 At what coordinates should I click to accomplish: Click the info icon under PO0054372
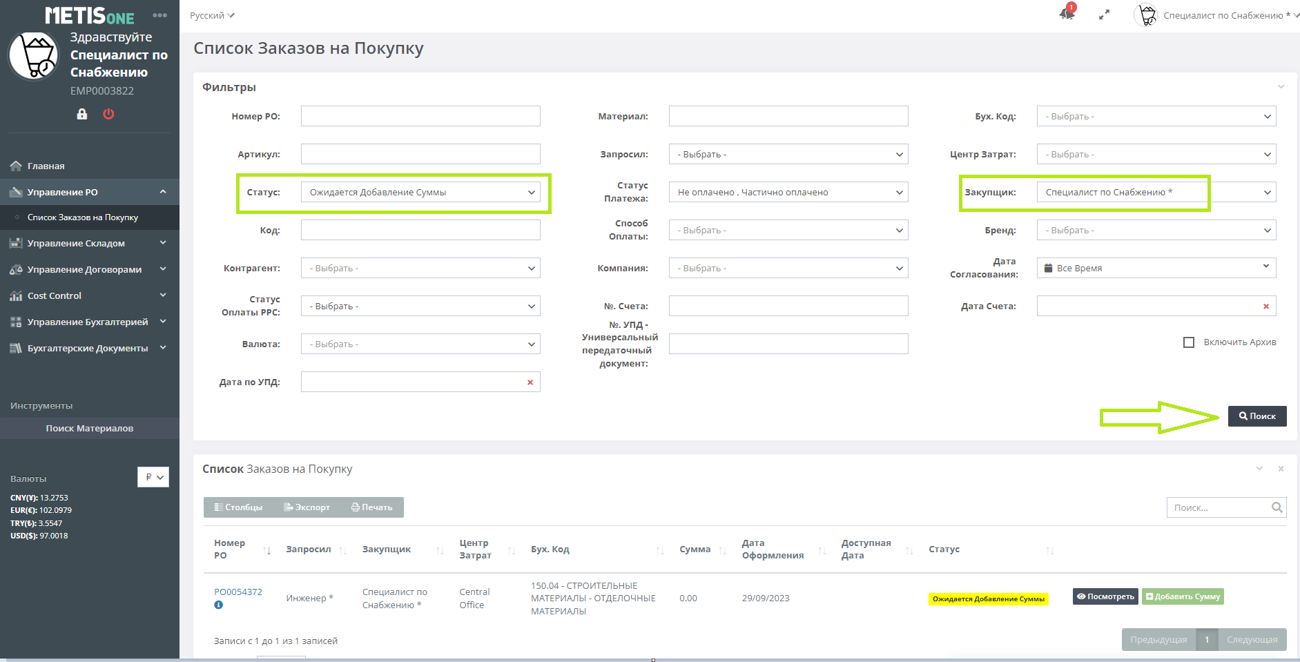point(219,605)
